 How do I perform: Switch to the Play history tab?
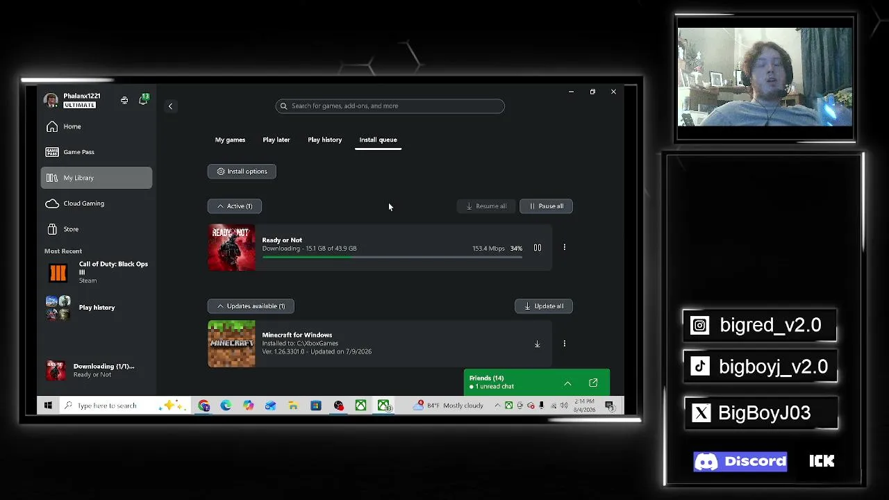point(325,140)
